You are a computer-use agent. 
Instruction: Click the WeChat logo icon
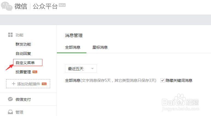tap(7, 7)
